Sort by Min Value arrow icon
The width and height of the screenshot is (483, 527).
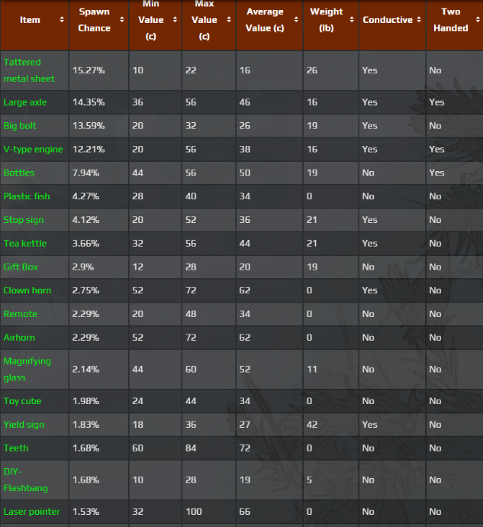172,20
